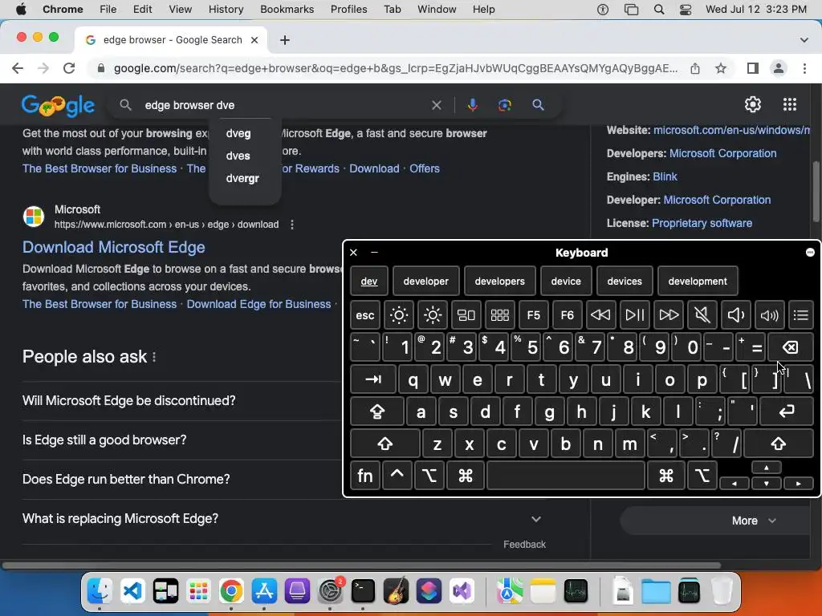Click the volume up key
Screen dimensions: 822x616
pos(770,314)
